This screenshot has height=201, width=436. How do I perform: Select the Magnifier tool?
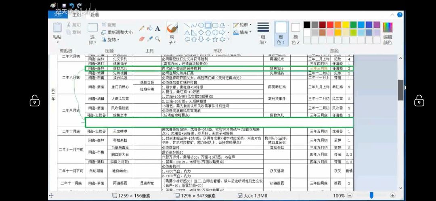(158, 39)
